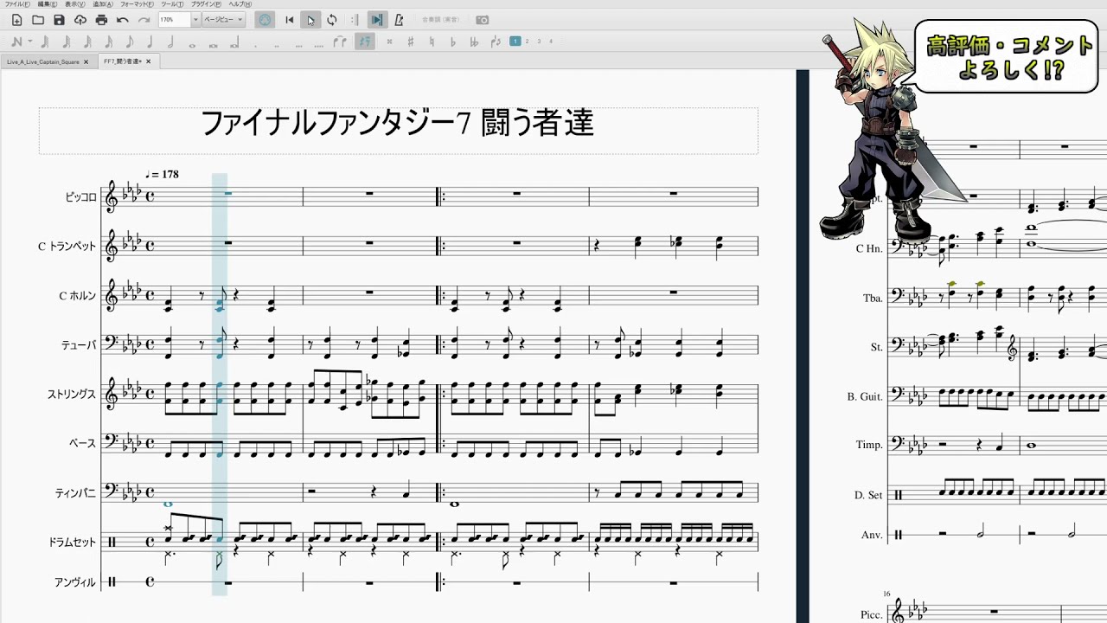Viewport: 1107px width, 623px height.
Task: Start playback with the play button
Action: [x=310, y=20]
